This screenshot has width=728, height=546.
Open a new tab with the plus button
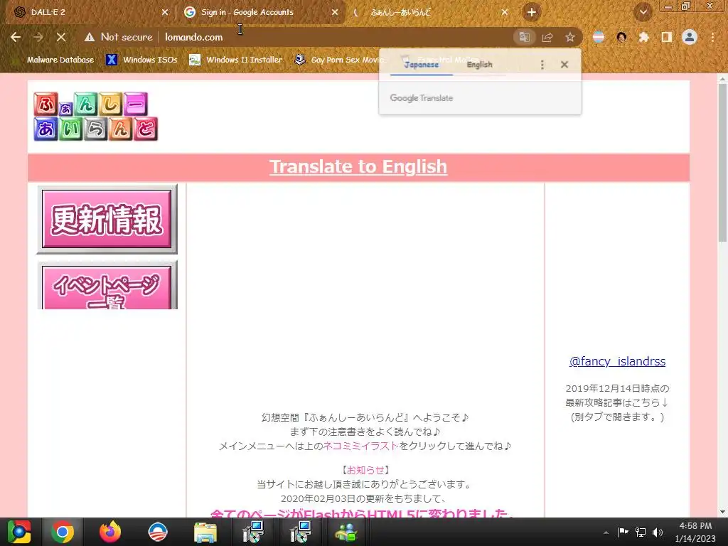(532, 12)
